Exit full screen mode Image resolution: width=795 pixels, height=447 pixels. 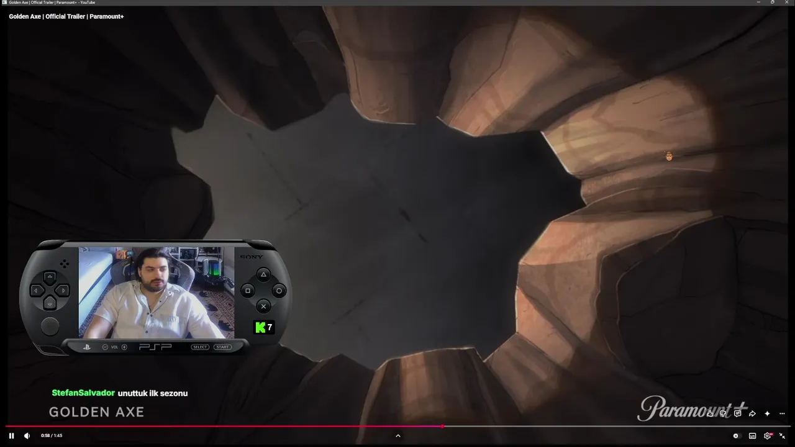pos(783,436)
